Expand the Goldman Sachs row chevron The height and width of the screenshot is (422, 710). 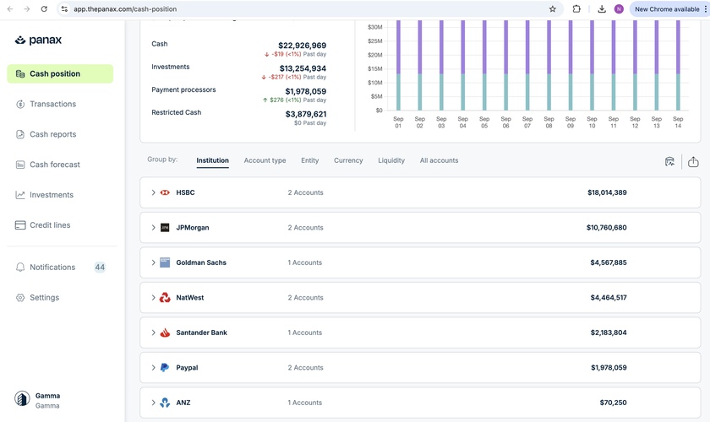153,262
